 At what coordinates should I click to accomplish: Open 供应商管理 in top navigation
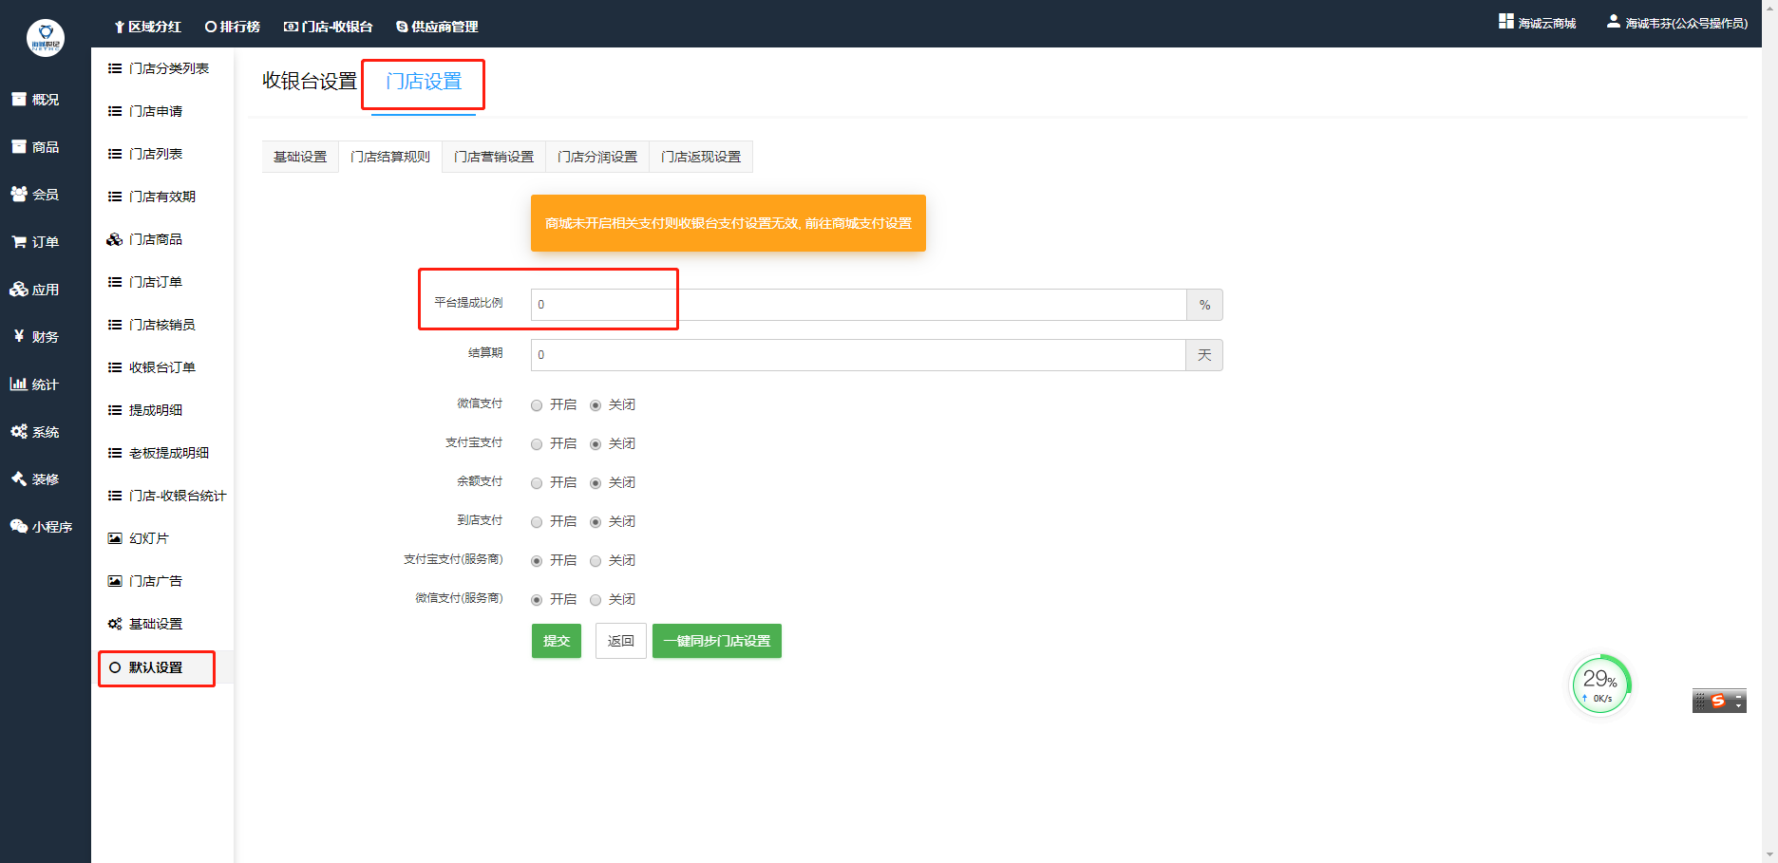437,27
